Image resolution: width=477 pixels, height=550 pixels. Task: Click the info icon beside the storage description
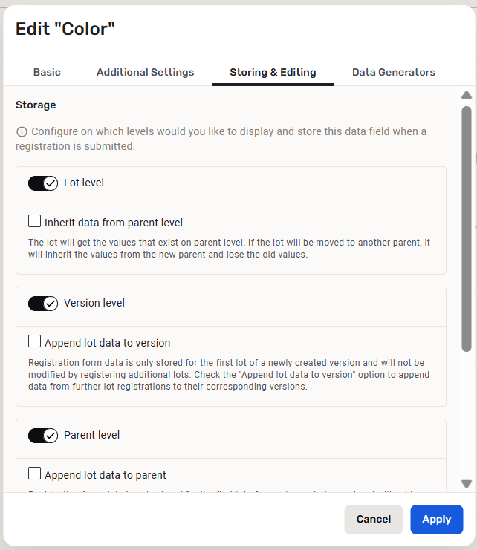[22, 132]
